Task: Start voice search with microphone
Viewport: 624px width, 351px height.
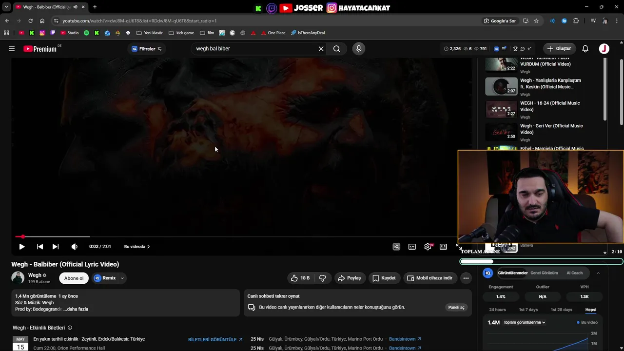Action: click(x=358, y=49)
